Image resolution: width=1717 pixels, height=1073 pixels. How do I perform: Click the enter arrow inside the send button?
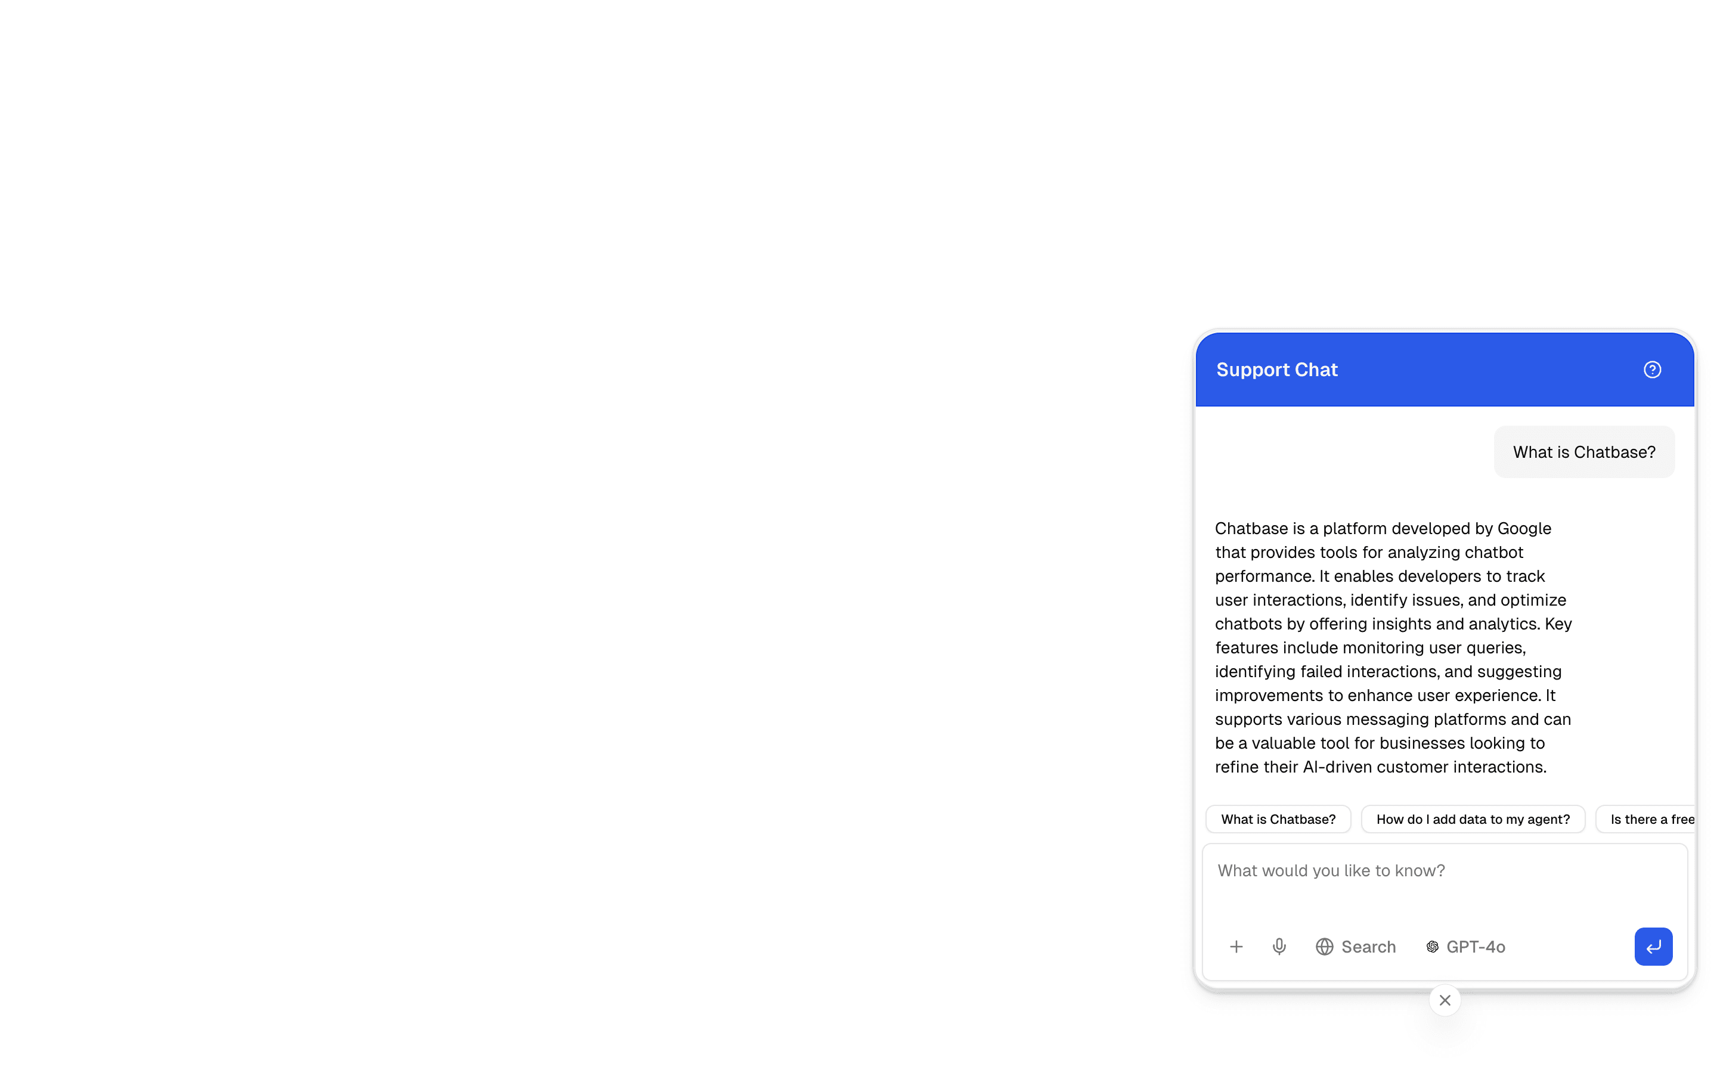(1653, 946)
